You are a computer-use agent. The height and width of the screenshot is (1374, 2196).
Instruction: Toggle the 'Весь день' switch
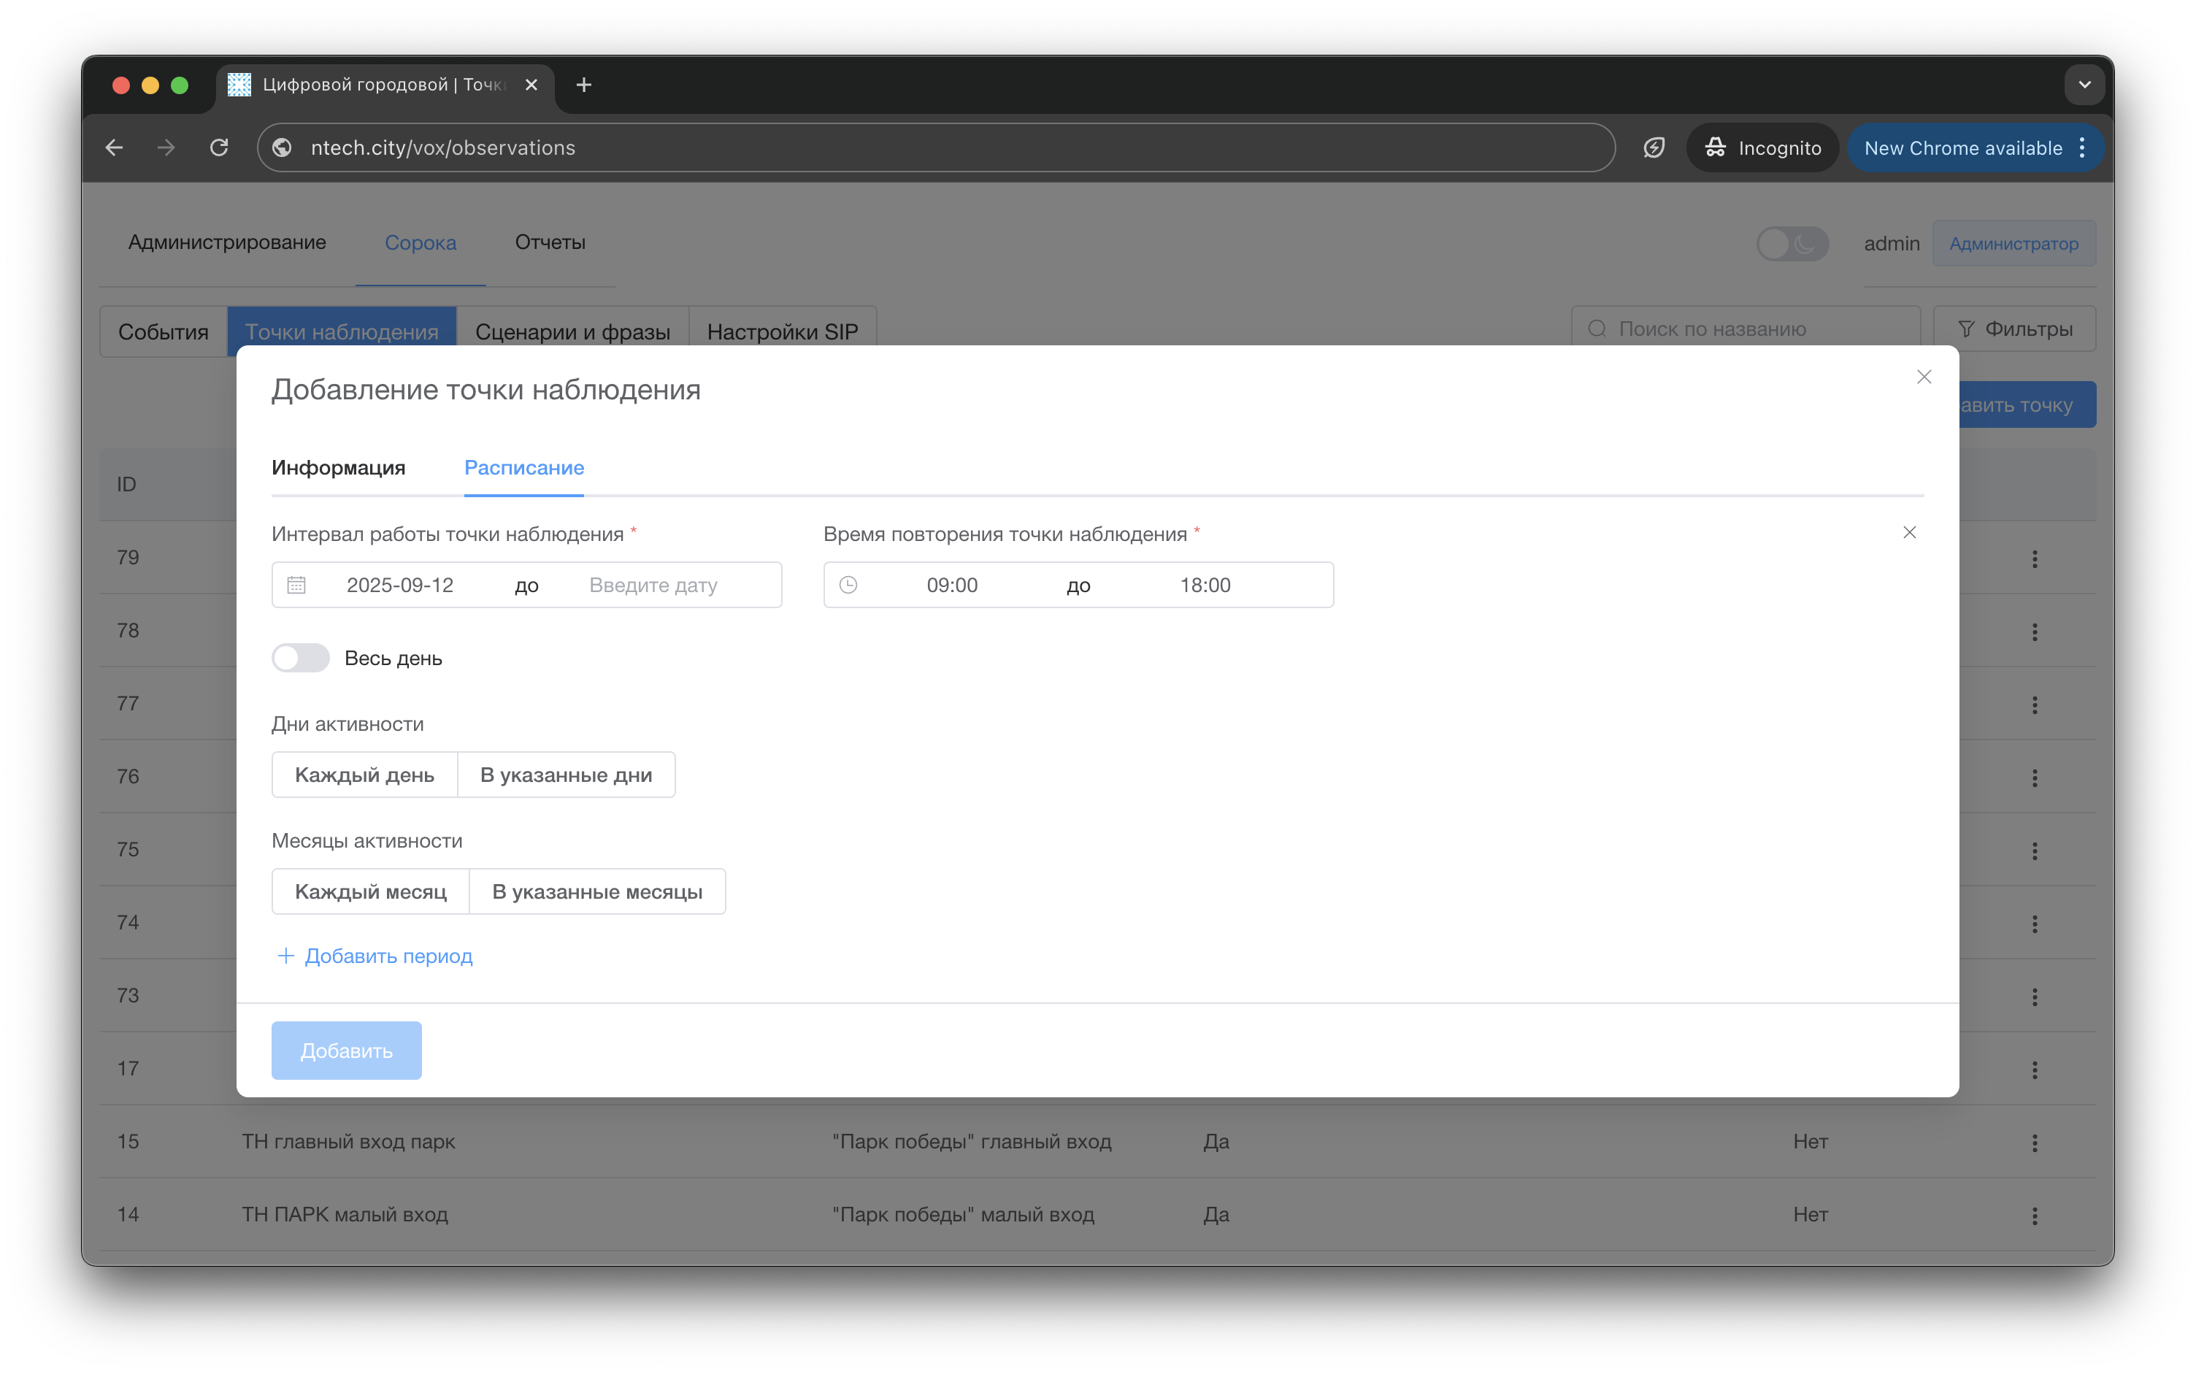point(301,658)
